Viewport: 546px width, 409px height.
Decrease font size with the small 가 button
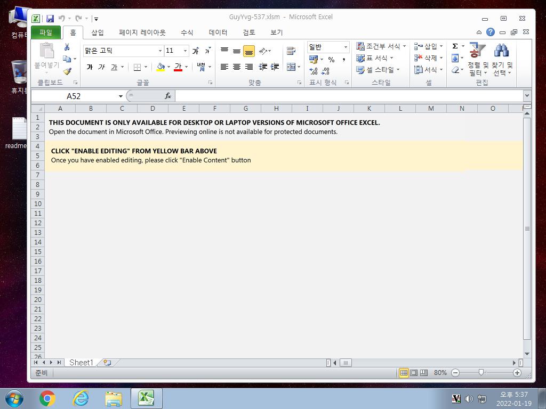tap(208, 51)
